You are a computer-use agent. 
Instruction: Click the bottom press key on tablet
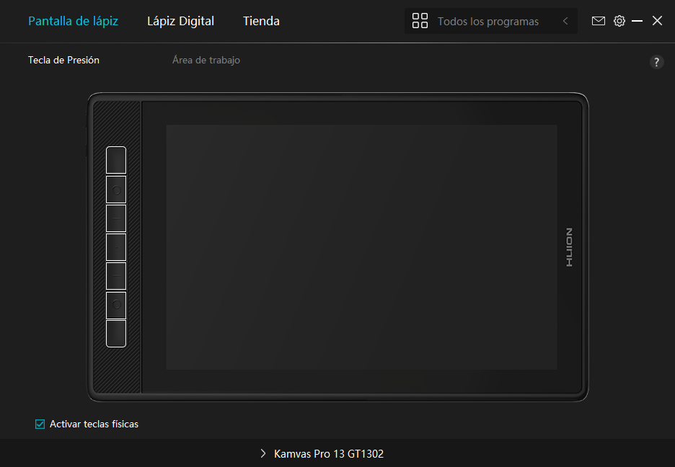point(116,333)
